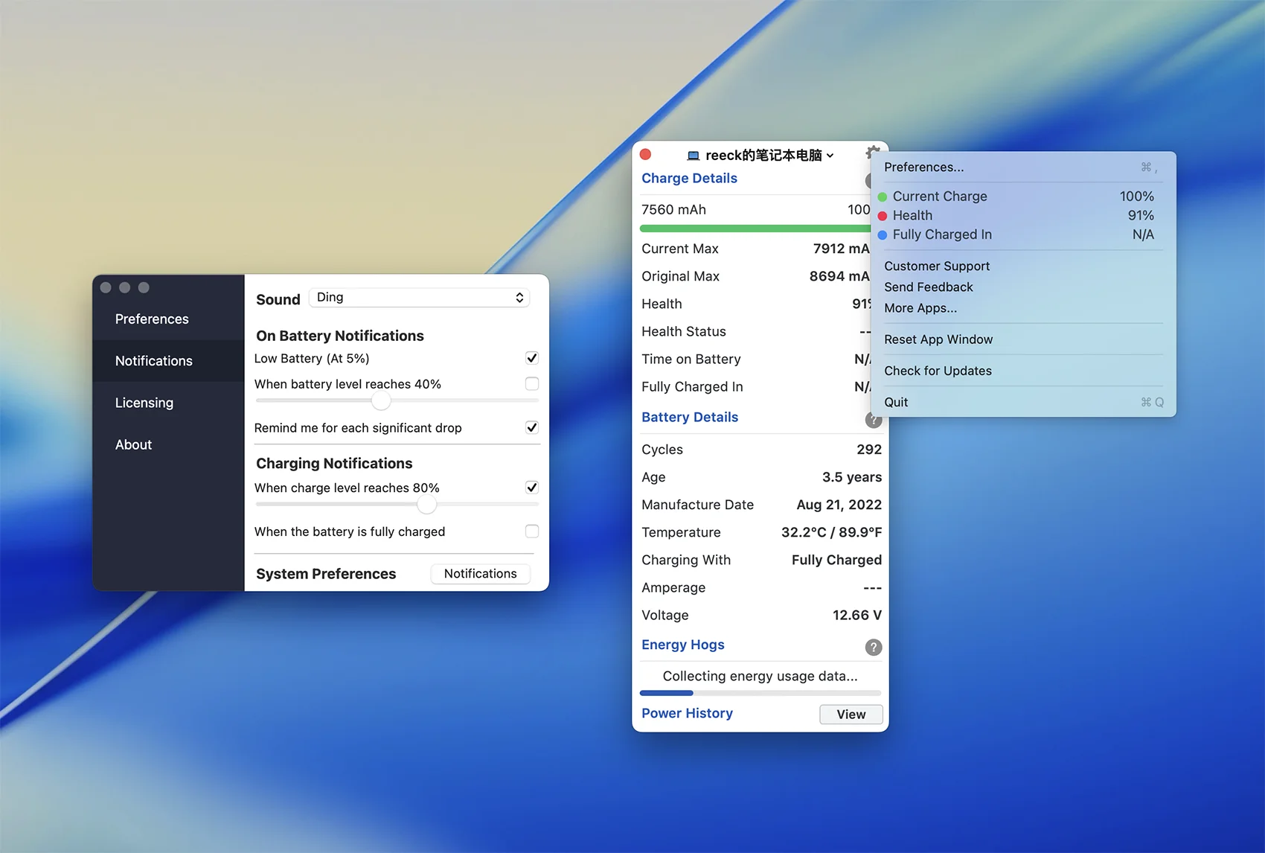Screen dimensions: 1265x853
Task: Open the Sound dropdown set to Ding
Action: coord(419,298)
